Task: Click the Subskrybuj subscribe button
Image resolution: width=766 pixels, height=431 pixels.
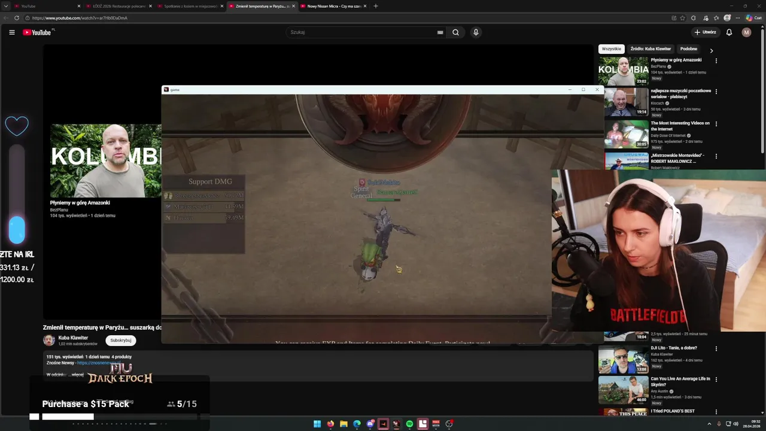Action: click(121, 340)
